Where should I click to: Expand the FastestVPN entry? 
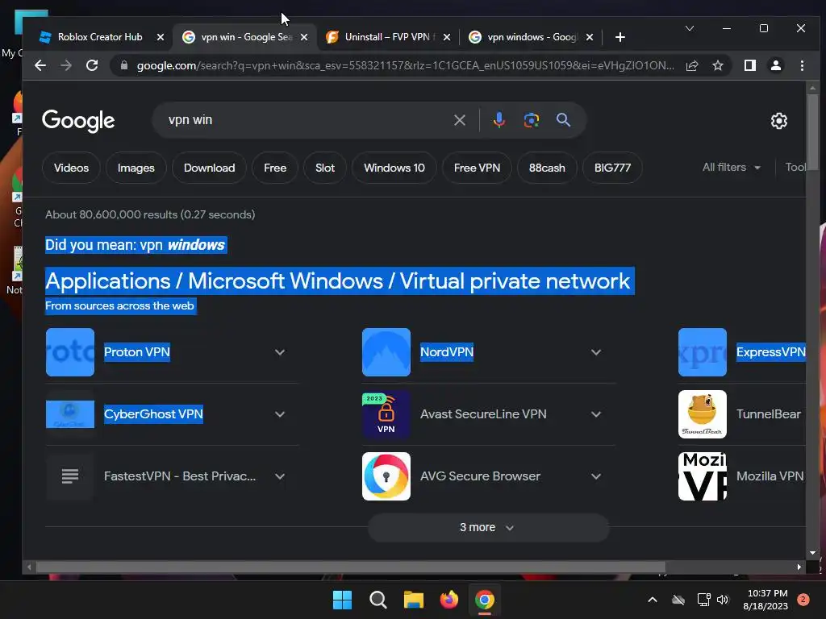(280, 476)
